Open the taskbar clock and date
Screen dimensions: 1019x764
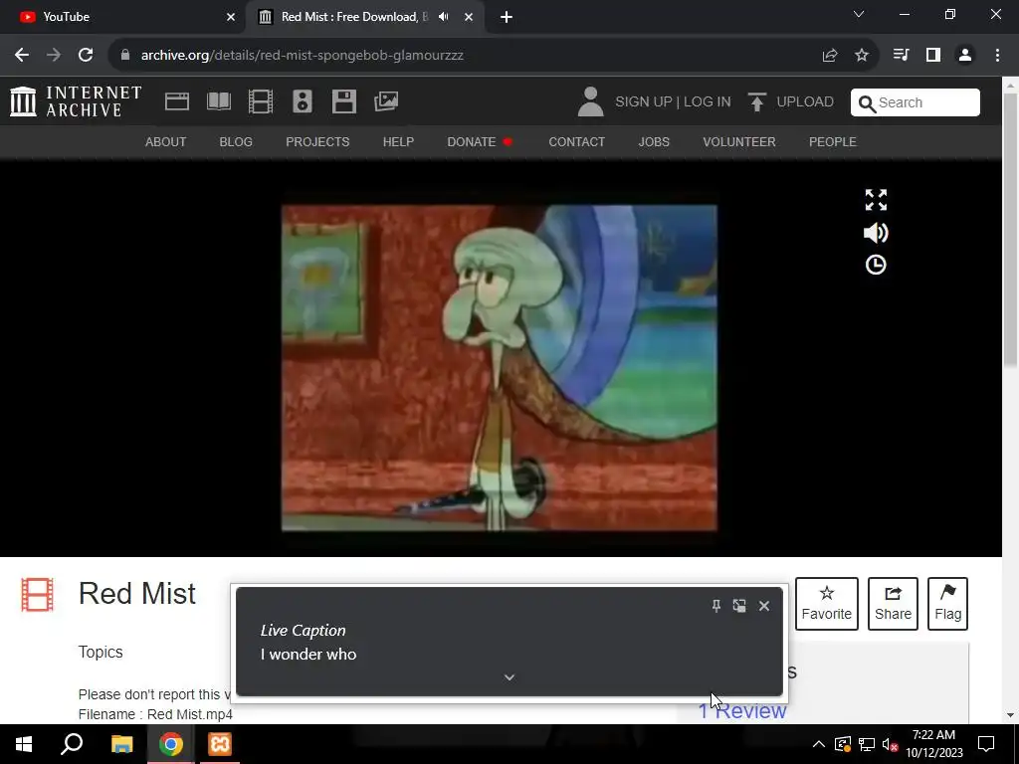(933, 744)
